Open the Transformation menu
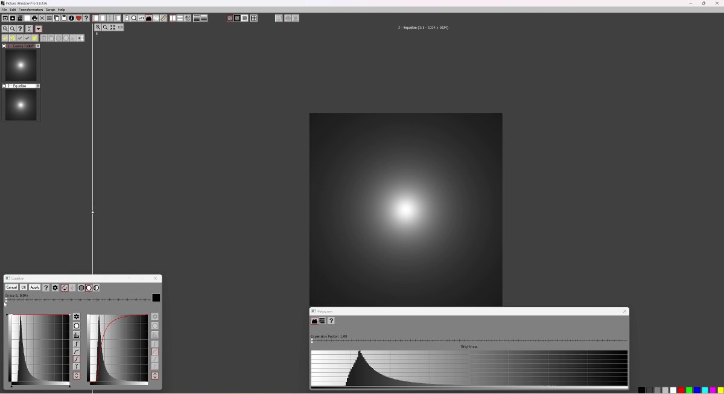Image resolution: width=724 pixels, height=394 pixels. pyautogui.click(x=31, y=10)
